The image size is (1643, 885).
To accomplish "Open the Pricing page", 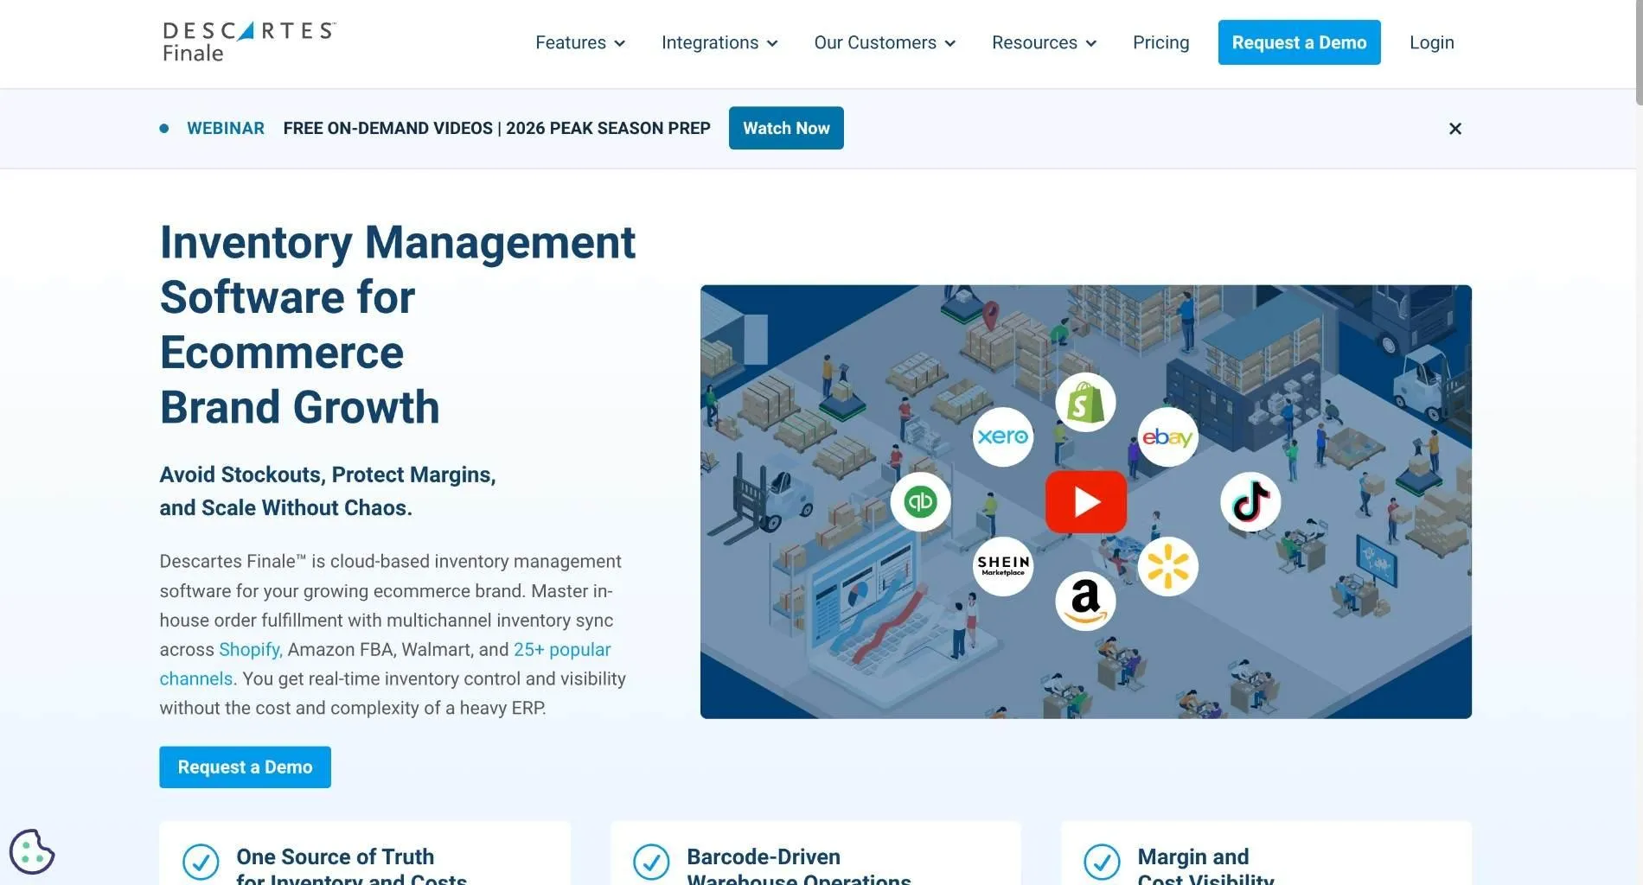I will [1160, 42].
